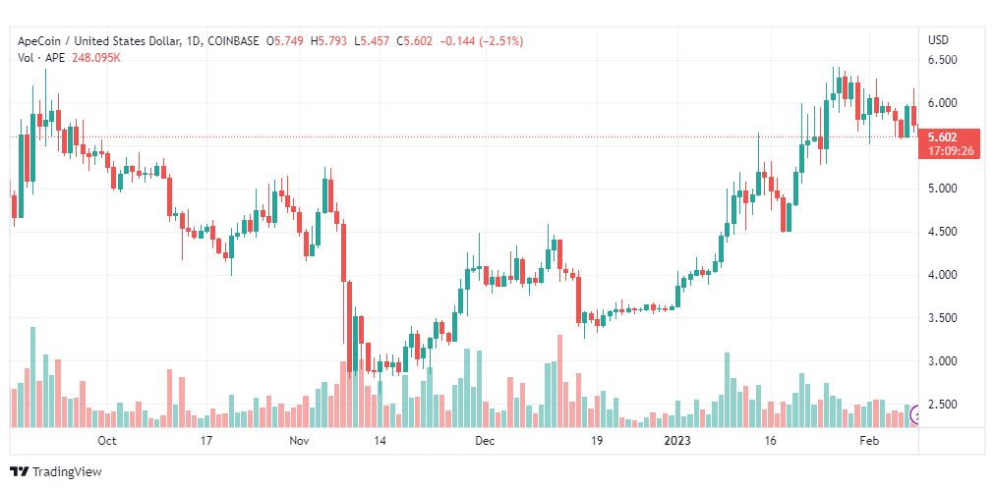Click the 4.500 price scale level
995x489 pixels.
(942, 232)
